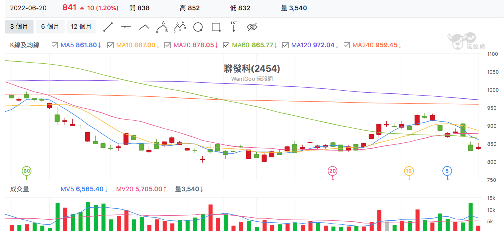Click the MA20 878.05 value label
This screenshot has width=504, height=231.
(x=196, y=45)
